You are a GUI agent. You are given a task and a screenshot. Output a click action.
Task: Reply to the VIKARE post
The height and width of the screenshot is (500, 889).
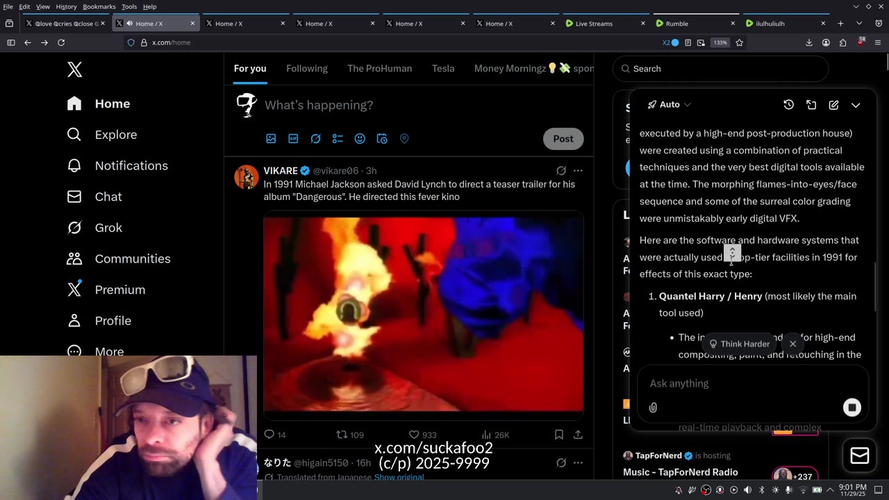tap(275, 435)
